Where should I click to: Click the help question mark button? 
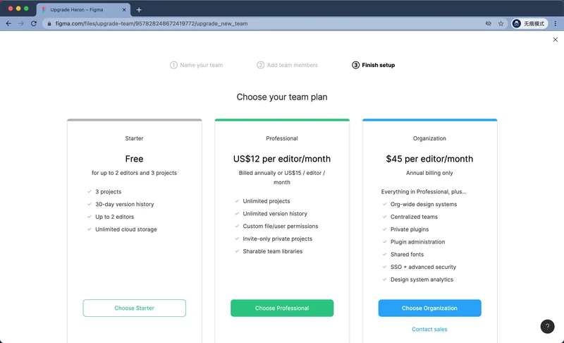click(547, 327)
